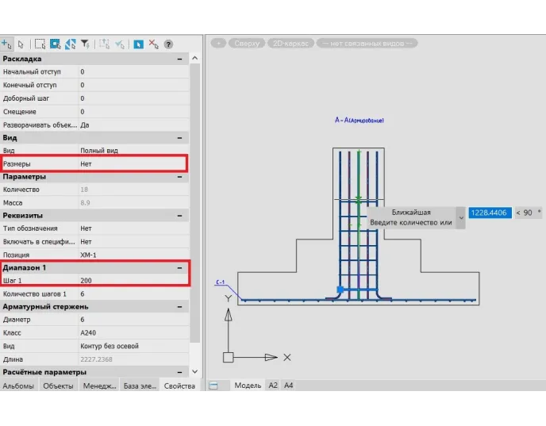Image resolution: width=546 pixels, height=426 pixels.
Task: Click the add-to-selection cursor icon with plus
Action: click(6, 44)
